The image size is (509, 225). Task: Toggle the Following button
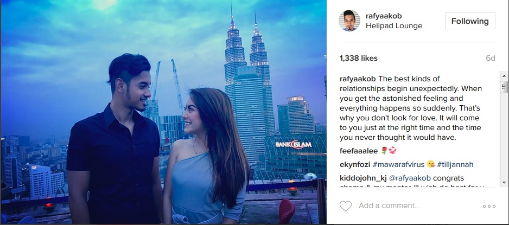(470, 21)
